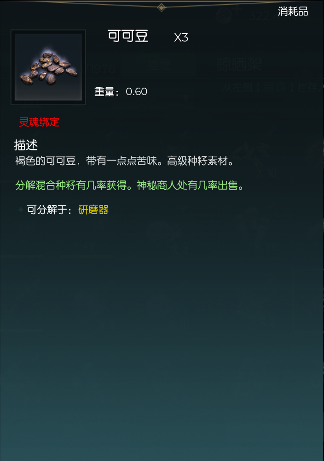Click the 0.60 weight value
324x461 pixels.
[136, 92]
